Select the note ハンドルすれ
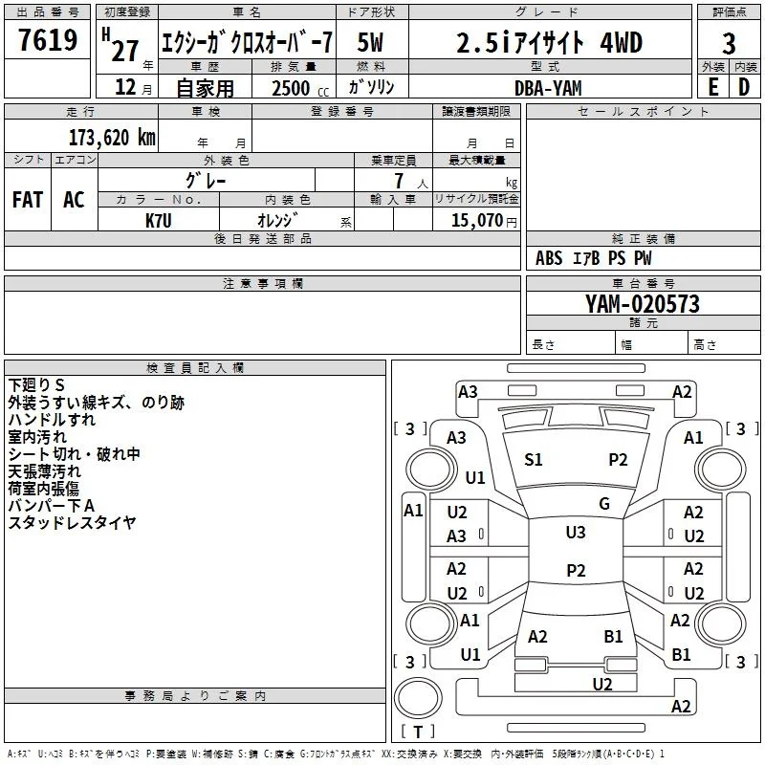765x765 pixels. pyautogui.click(x=52, y=420)
